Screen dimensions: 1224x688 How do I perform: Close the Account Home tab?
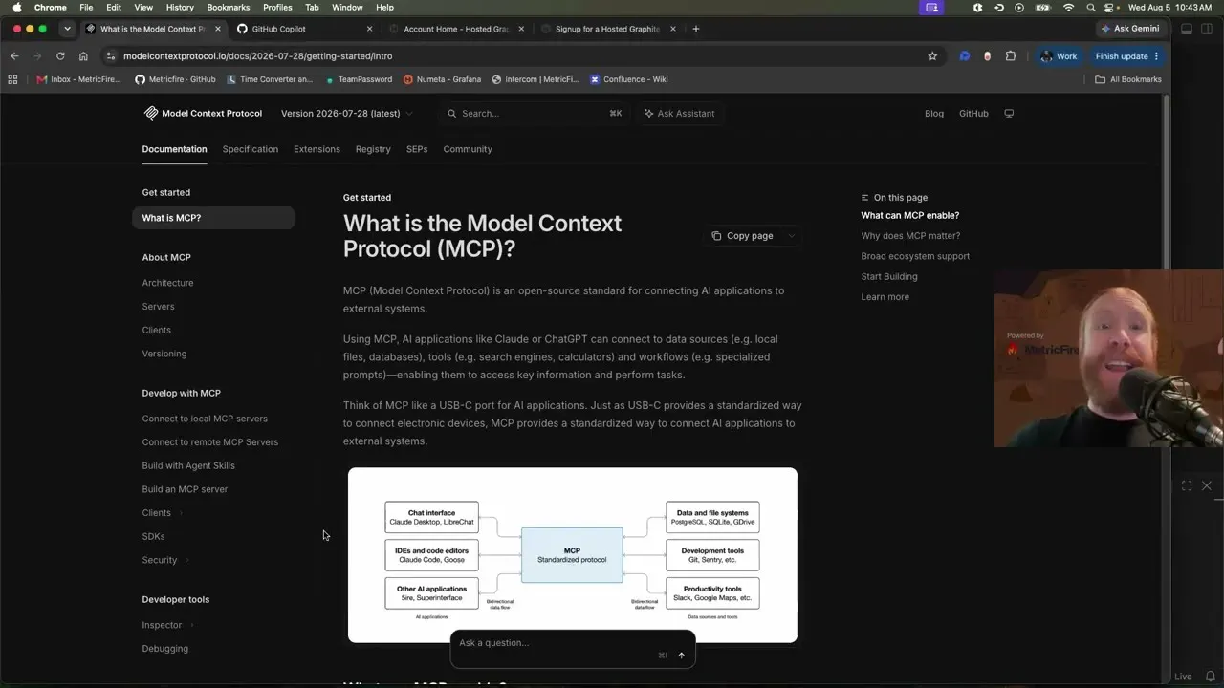point(521,29)
